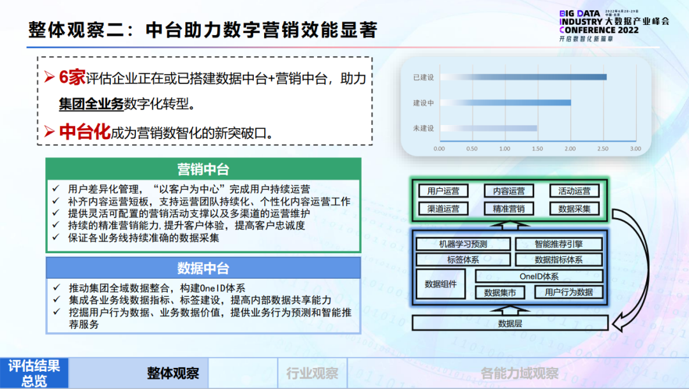Click the 已建设 chart bar
The image size is (689, 389).
coord(523,77)
